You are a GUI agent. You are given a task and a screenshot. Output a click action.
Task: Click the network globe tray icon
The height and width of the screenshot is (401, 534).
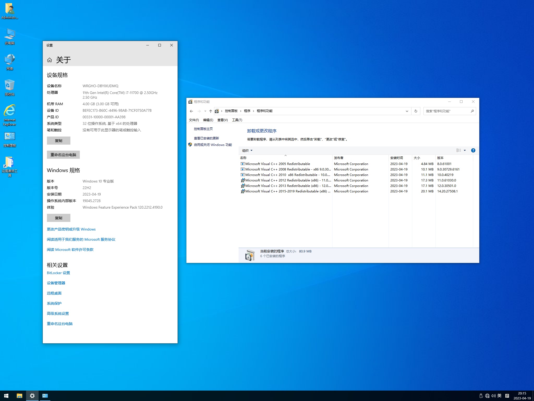487,396
